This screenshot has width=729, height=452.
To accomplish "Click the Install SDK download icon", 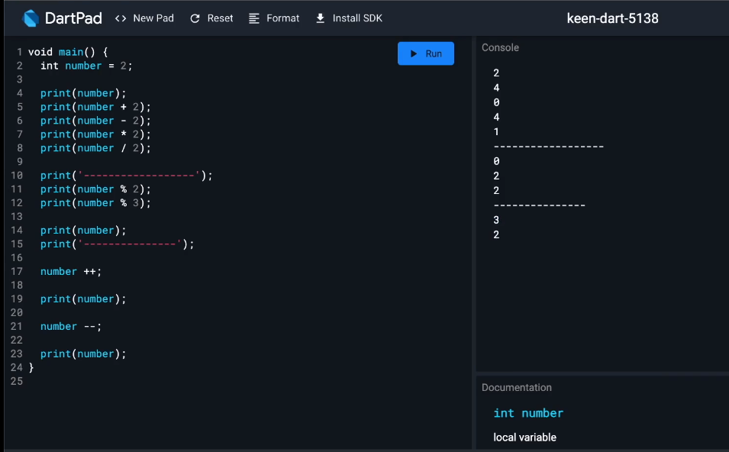I will (x=320, y=18).
